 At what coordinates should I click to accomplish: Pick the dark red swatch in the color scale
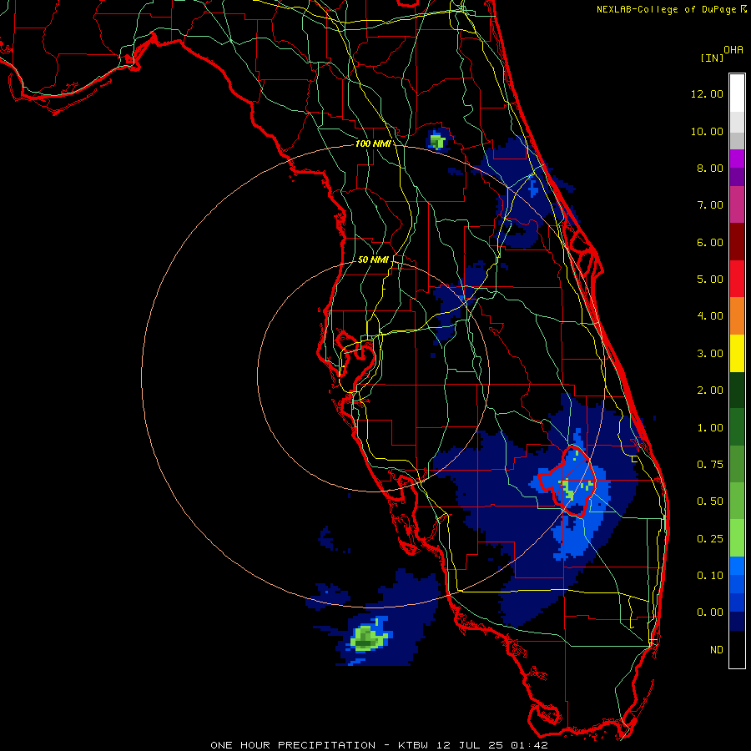click(x=737, y=242)
